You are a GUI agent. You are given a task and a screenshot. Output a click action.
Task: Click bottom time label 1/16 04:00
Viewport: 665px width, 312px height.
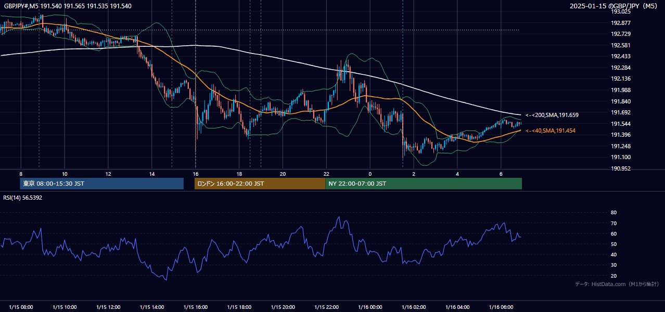[457, 307]
